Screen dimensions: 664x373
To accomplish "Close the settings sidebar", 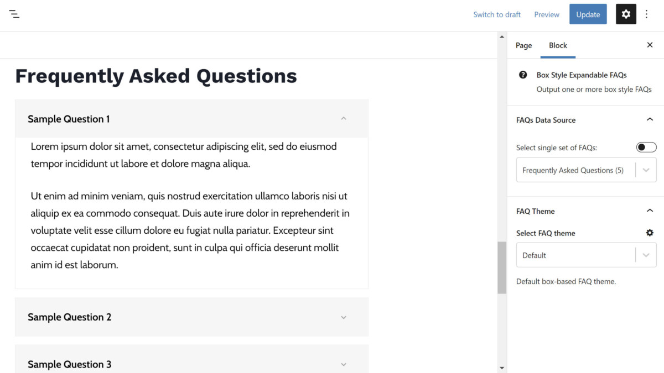I will click(x=650, y=45).
